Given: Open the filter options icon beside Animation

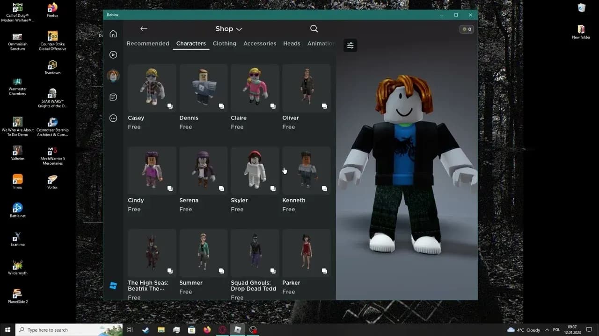Looking at the screenshot, I should click(x=350, y=45).
